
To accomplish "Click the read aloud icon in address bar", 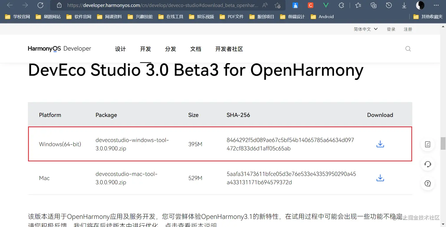I will (265, 5).
